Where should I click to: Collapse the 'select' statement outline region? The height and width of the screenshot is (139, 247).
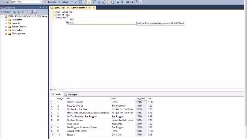pos(55,15)
